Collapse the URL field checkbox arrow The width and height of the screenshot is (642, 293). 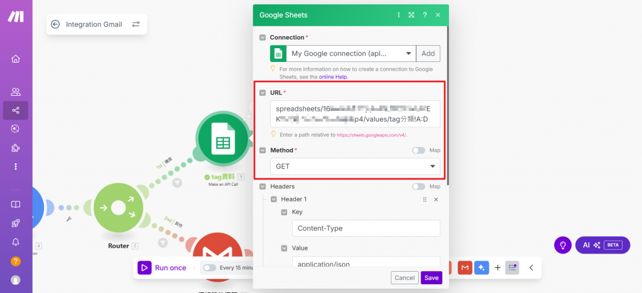(263, 93)
